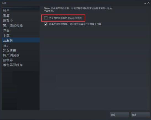Image resolution: width=151 pixels, height=120 pixels.
Task: Close the settings window
Action: tap(149, 3)
